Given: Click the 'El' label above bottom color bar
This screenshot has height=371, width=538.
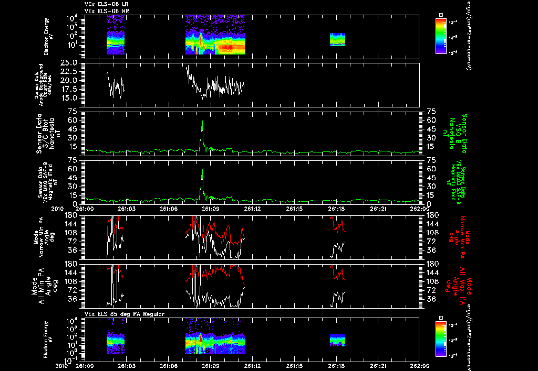Looking at the screenshot, I should pos(441,318).
